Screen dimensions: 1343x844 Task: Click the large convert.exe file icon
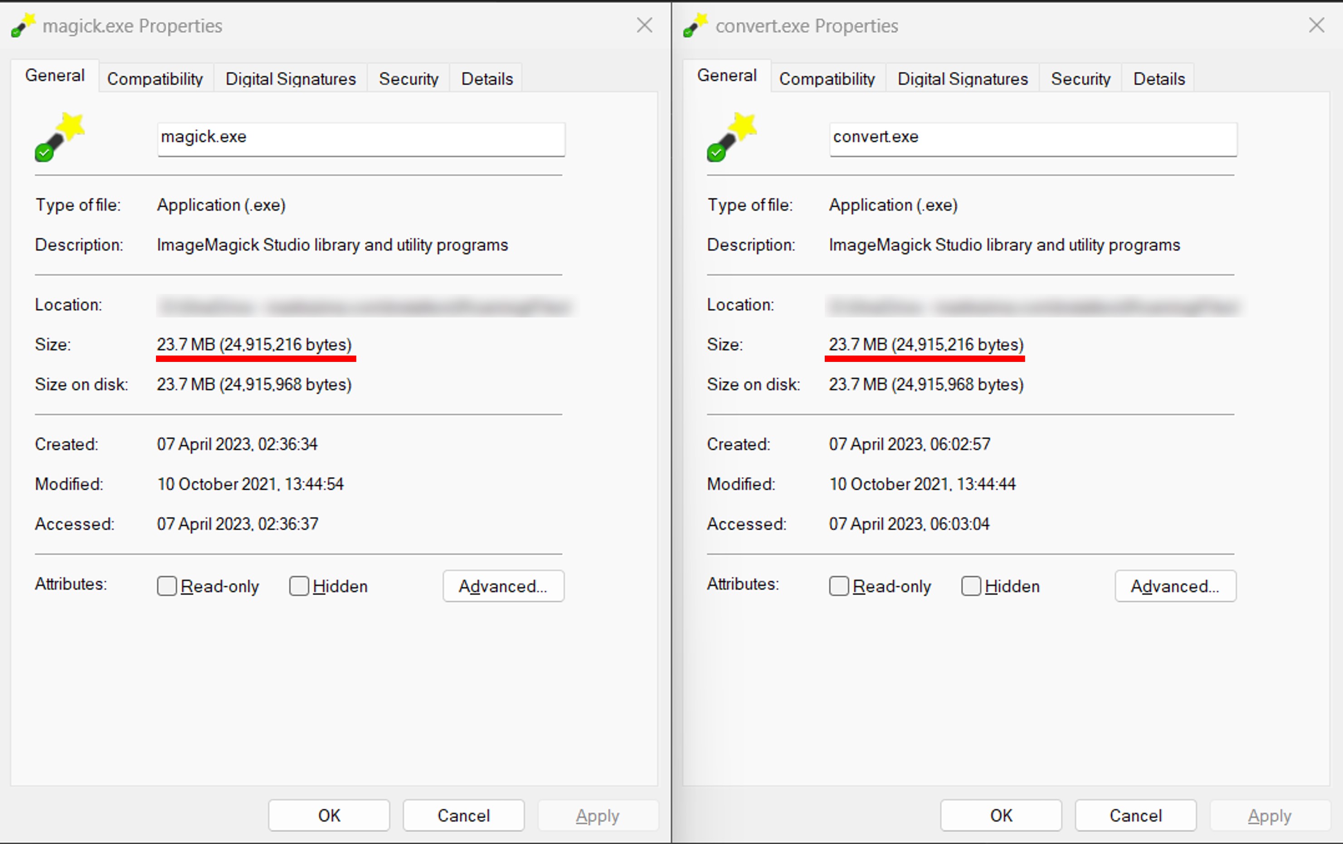click(x=732, y=137)
